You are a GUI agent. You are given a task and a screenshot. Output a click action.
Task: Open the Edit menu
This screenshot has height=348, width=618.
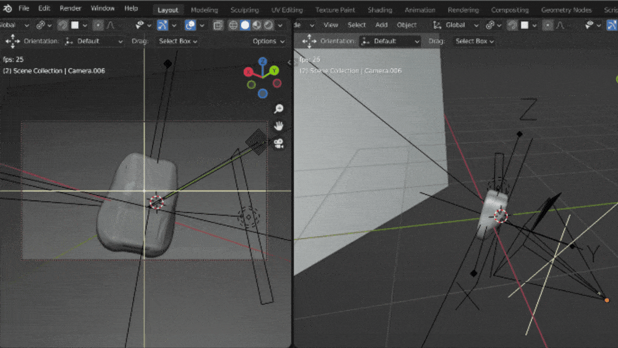tap(44, 8)
